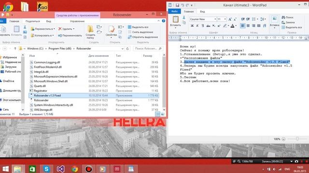Switch to Вид tab in WordPad
The height and width of the screenshot is (173, 309).
click(202, 12)
